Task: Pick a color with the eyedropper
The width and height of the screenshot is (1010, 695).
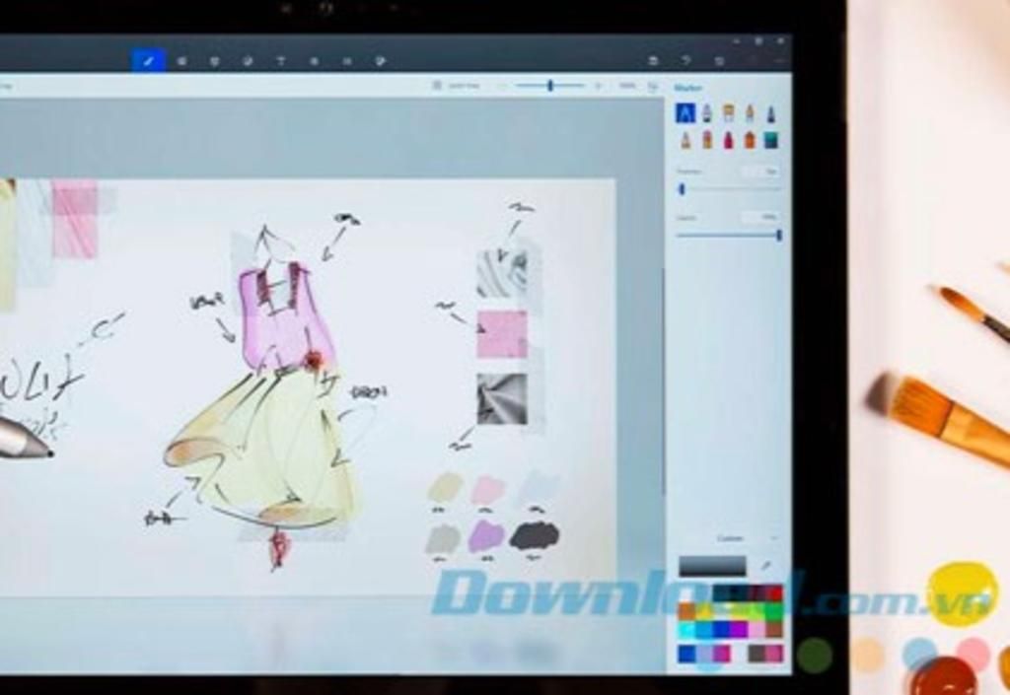Action: tap(765, 566)
